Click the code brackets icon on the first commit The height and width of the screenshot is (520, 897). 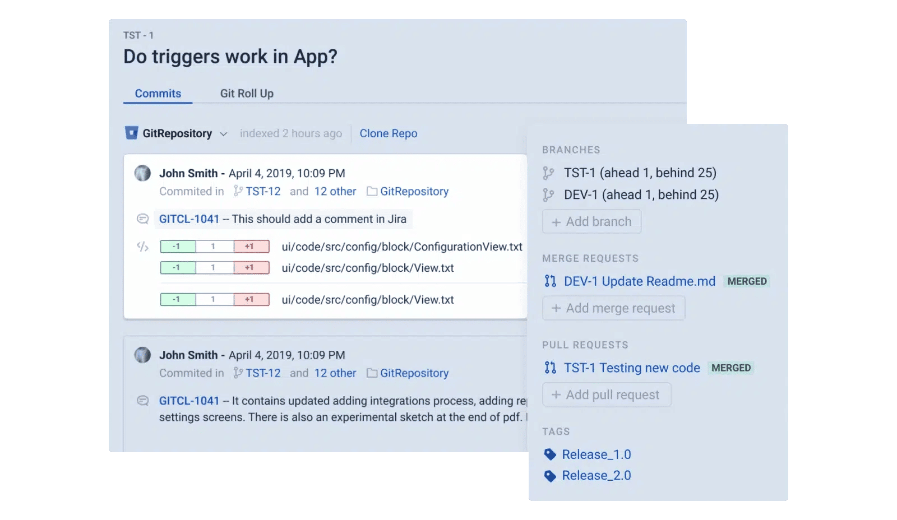pos(142,247)
